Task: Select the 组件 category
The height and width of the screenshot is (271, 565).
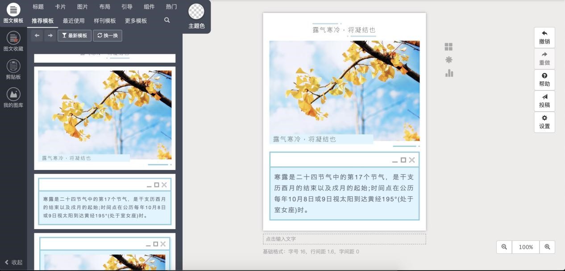Action: (x=149, y=7)
